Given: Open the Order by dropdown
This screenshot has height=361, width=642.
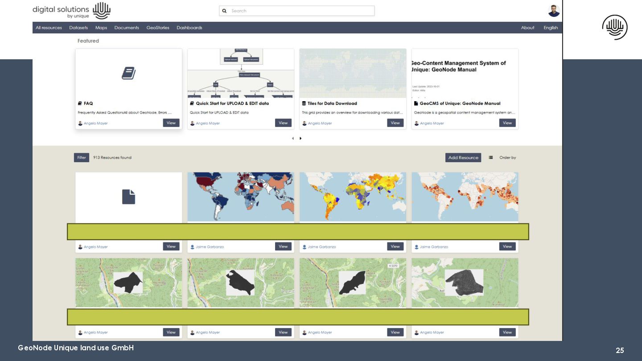Looking at the screenshot, I should [508, 158].
